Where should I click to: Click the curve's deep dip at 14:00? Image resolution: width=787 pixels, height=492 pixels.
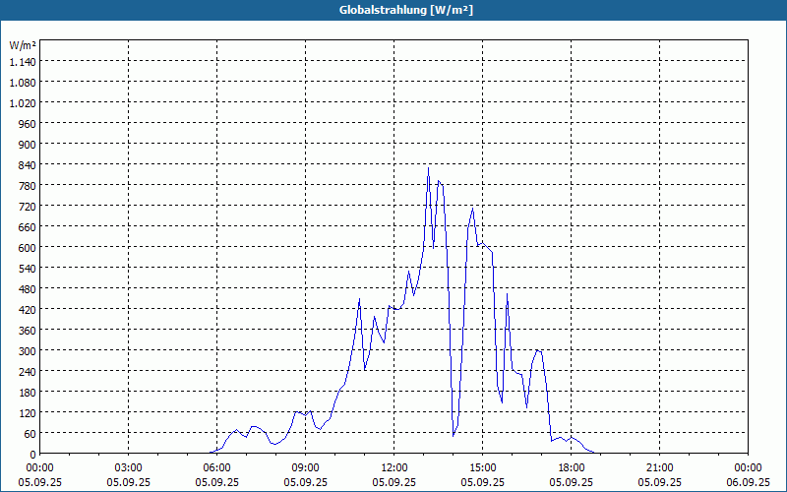point(454,435)
